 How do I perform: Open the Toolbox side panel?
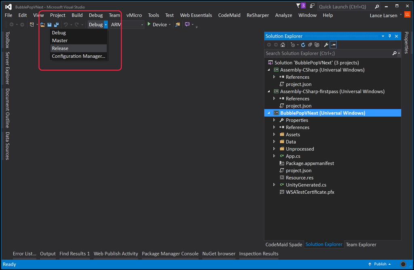click(x=7, y=40)
